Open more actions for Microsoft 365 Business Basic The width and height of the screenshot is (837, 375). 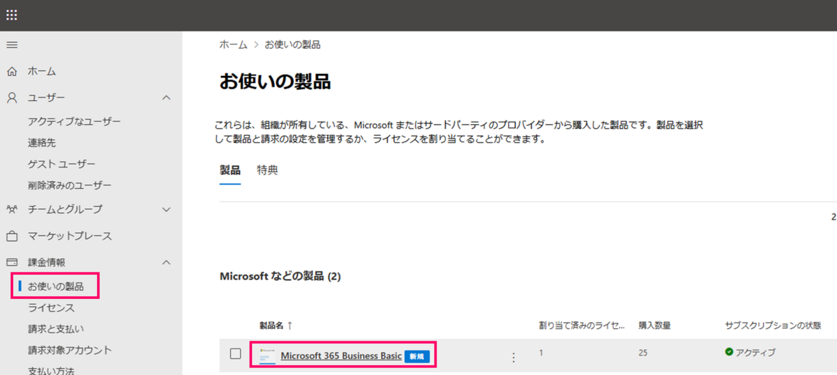tap(513, 357)
